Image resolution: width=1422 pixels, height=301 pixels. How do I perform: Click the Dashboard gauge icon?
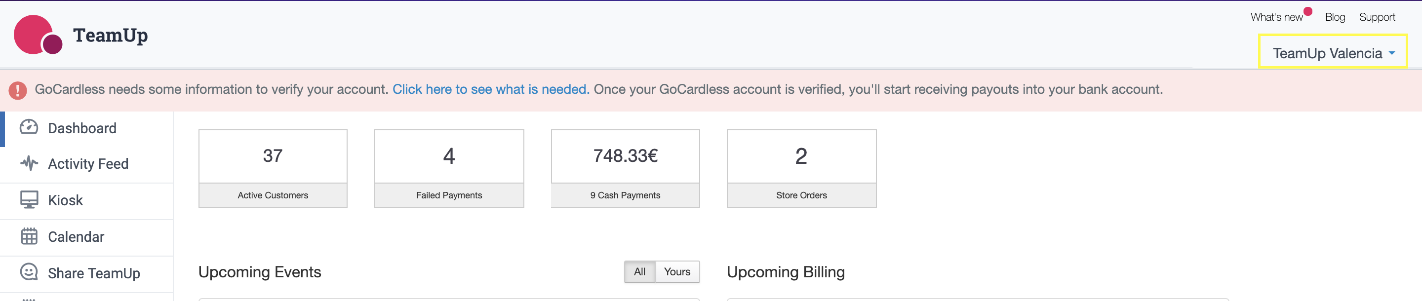[29, 127]
